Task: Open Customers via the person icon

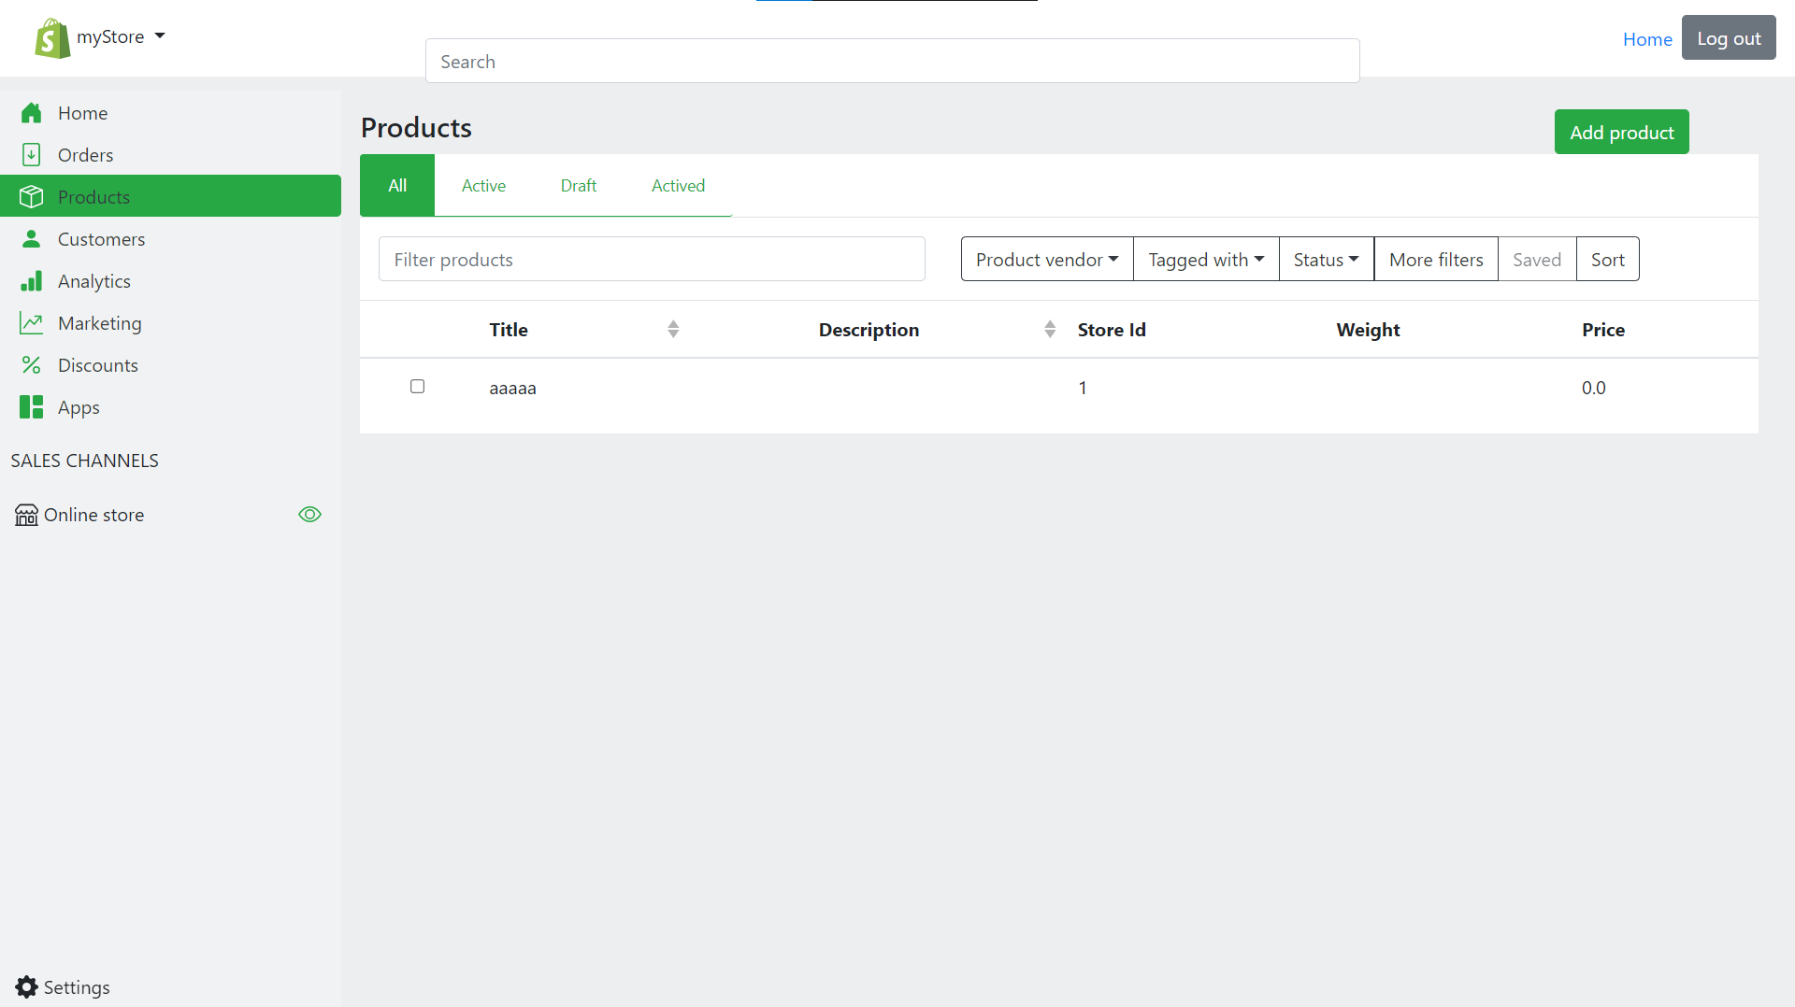Action: coord(32,238)
